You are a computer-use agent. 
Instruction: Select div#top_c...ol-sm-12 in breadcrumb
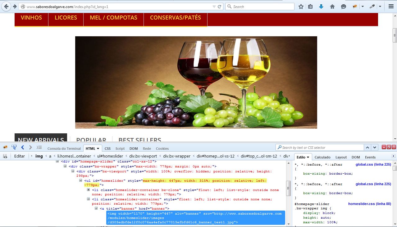259,156
